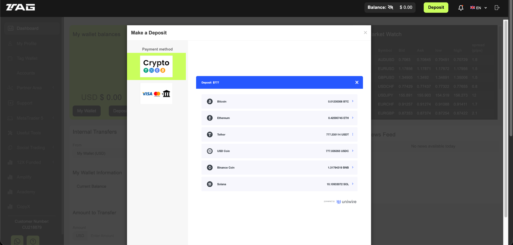Select the Bitcoin deposit option
This screenshot has height=245, width=513.
click(x=279, y=101)
